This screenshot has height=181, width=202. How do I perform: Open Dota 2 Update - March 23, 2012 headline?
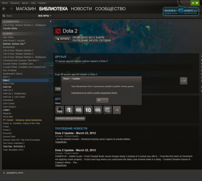pyautogui.click(x=75, y=133)
